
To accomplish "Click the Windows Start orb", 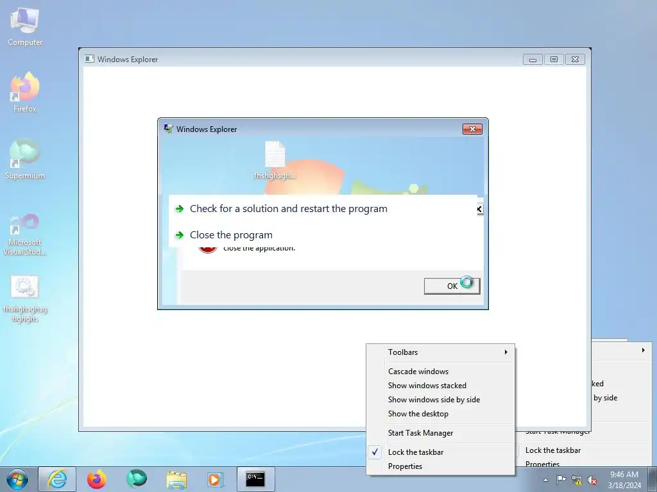I will [17, 479].
